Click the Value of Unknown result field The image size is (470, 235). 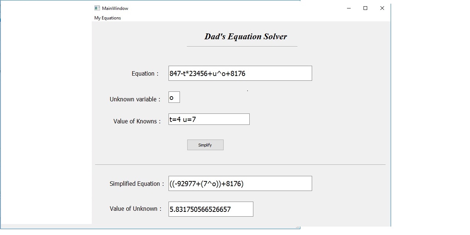click(211, 209)
